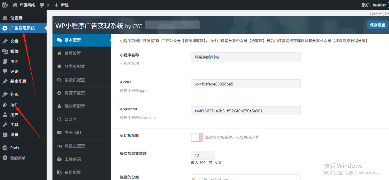Click the plus icon for 新建
Viewport: 389px width, 180px height.
coord(57,5)
